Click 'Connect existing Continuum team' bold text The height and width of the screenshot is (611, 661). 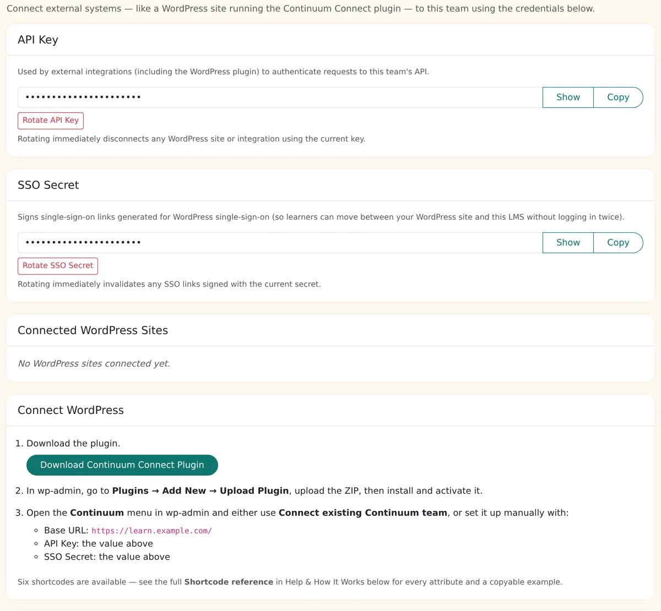click(x=363, y=513)
